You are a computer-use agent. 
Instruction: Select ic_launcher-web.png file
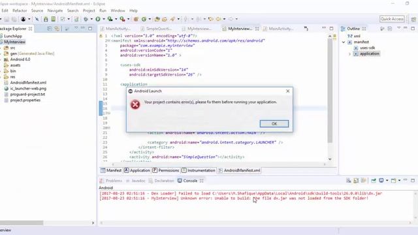pyautogui.click(x=28, y=89)
